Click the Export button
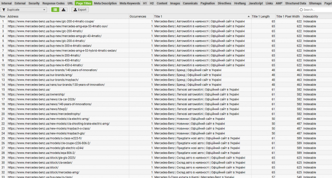Screen dimensions: 332x178 coord(80,10)
